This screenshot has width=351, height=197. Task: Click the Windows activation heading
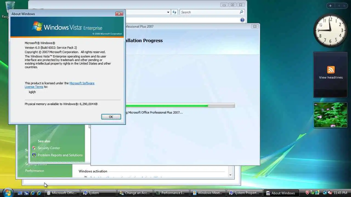(x=93, y=171)
